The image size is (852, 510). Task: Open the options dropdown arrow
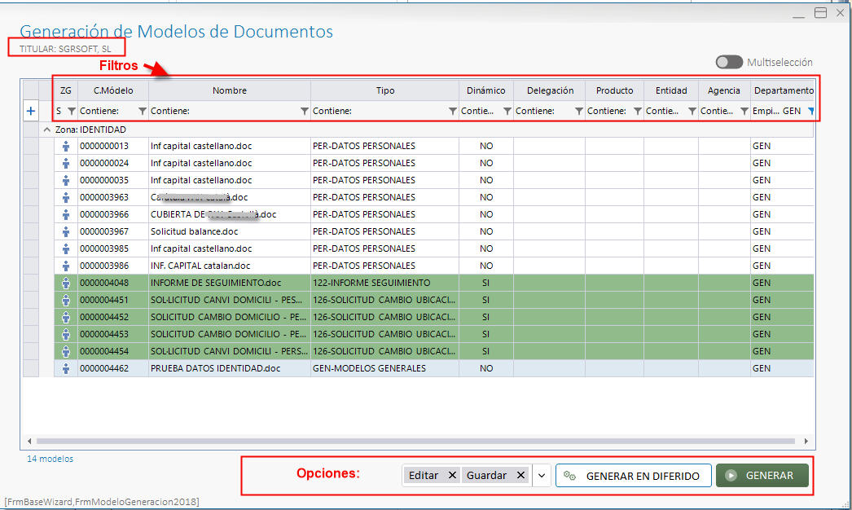[542, 476]
